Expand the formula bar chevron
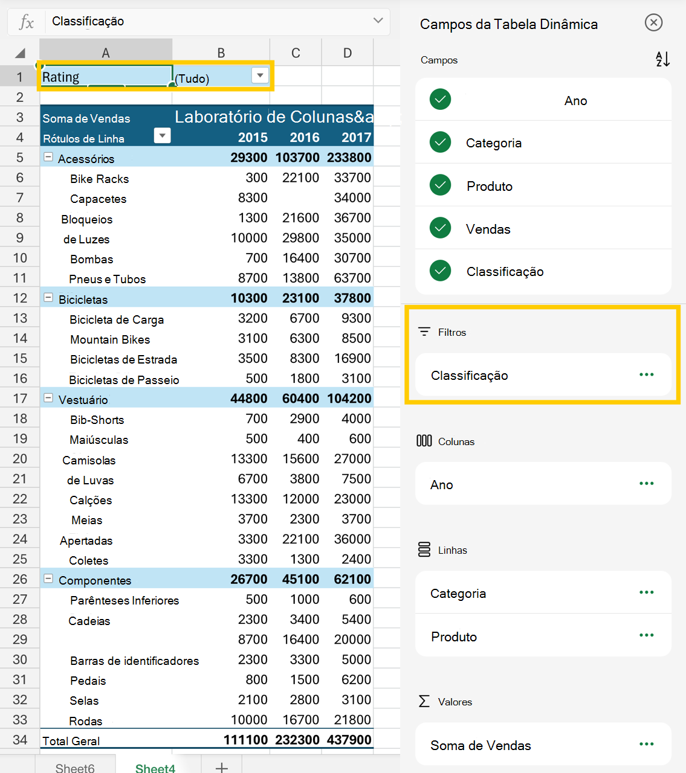The image size is (686, 773). click(x=378, y=21)
